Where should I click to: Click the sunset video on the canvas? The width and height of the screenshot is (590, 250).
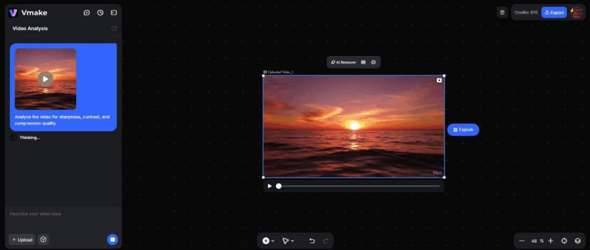(354, 126)
